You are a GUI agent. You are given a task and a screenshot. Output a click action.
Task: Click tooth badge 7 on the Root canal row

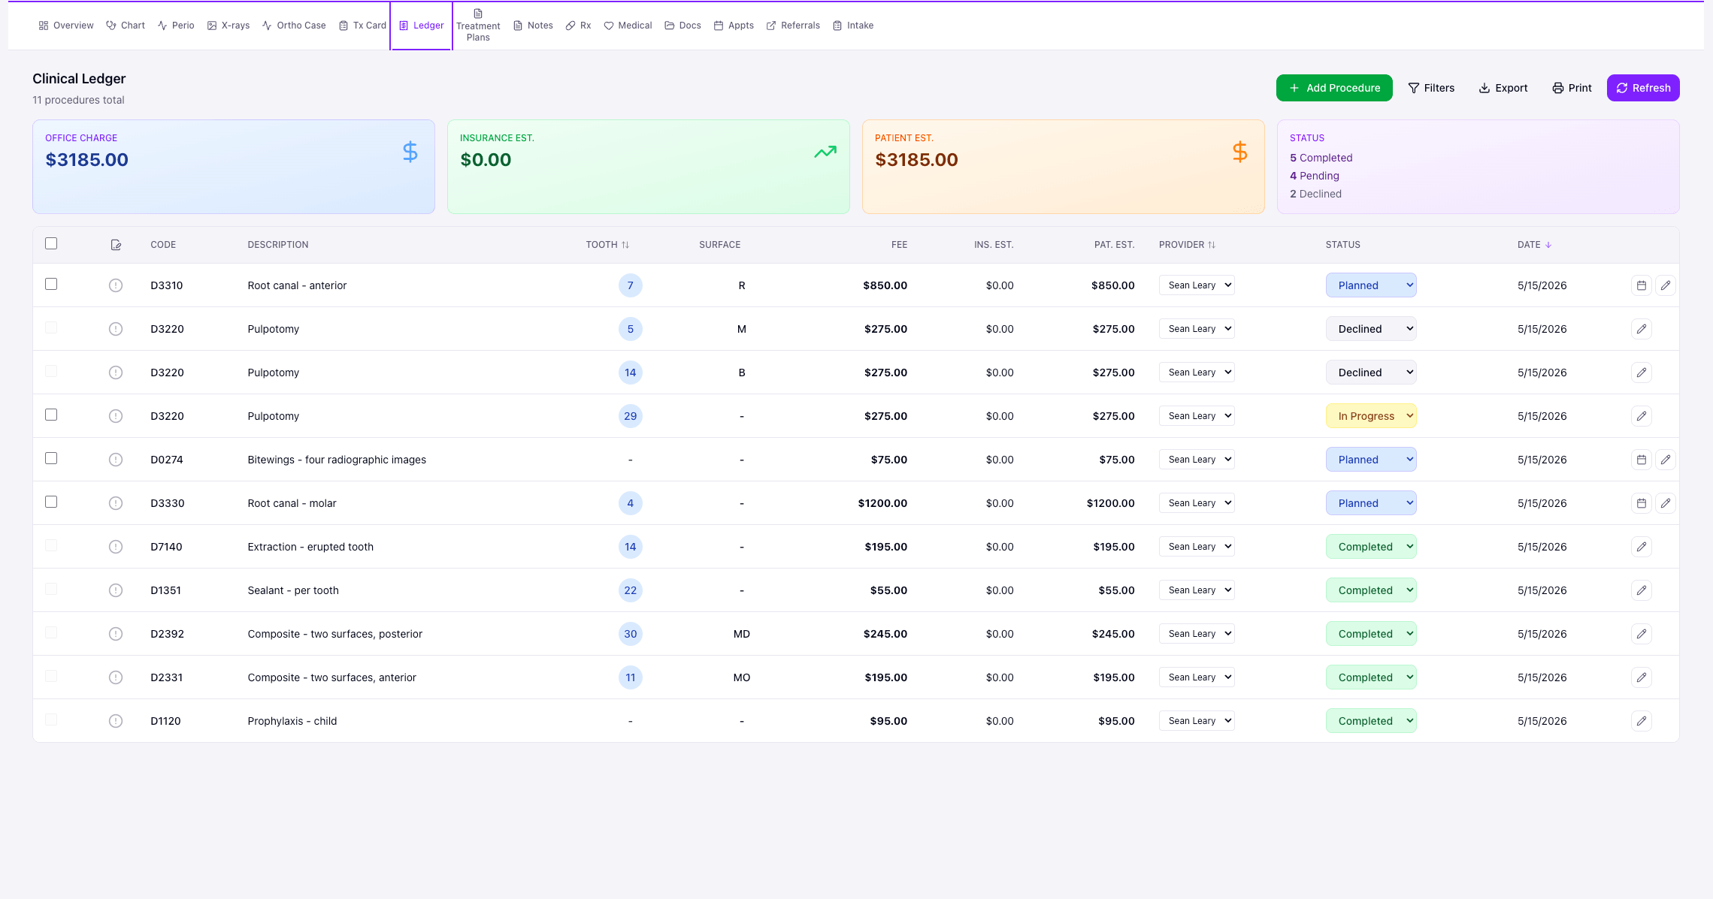click(x=631, y=285)
